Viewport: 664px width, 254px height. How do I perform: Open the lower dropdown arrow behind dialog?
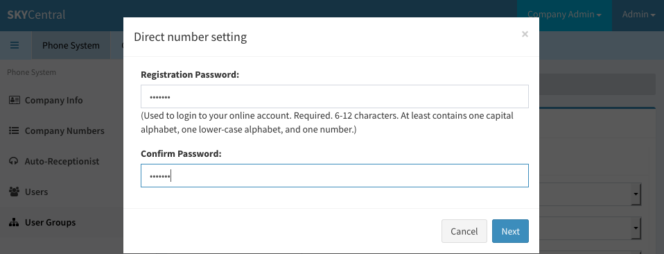[x=636, y=228]
